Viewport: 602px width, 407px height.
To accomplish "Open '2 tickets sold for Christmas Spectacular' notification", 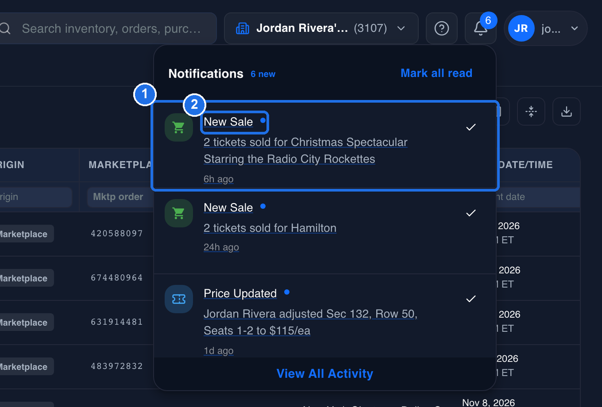I will tap(305, 150).
